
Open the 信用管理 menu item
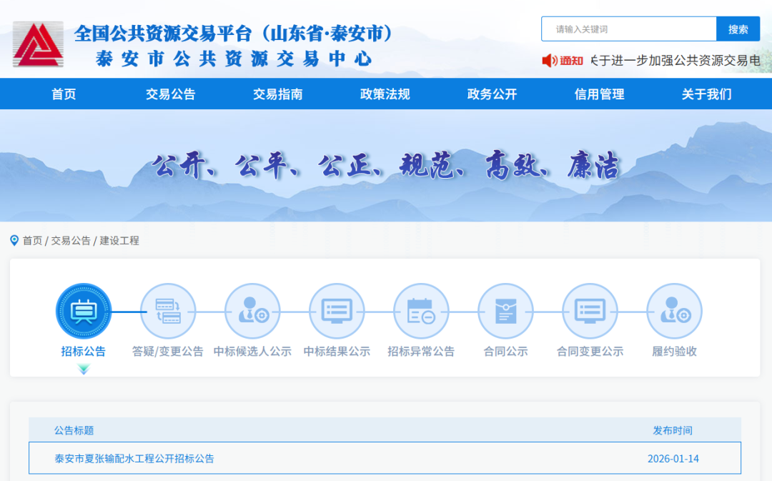(x=599, y=94)
